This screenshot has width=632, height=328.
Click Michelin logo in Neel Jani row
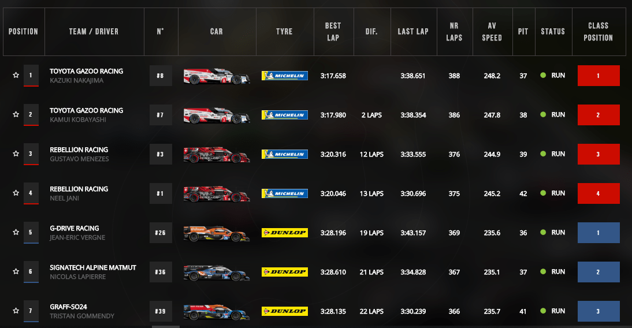[x=285, y=193]
